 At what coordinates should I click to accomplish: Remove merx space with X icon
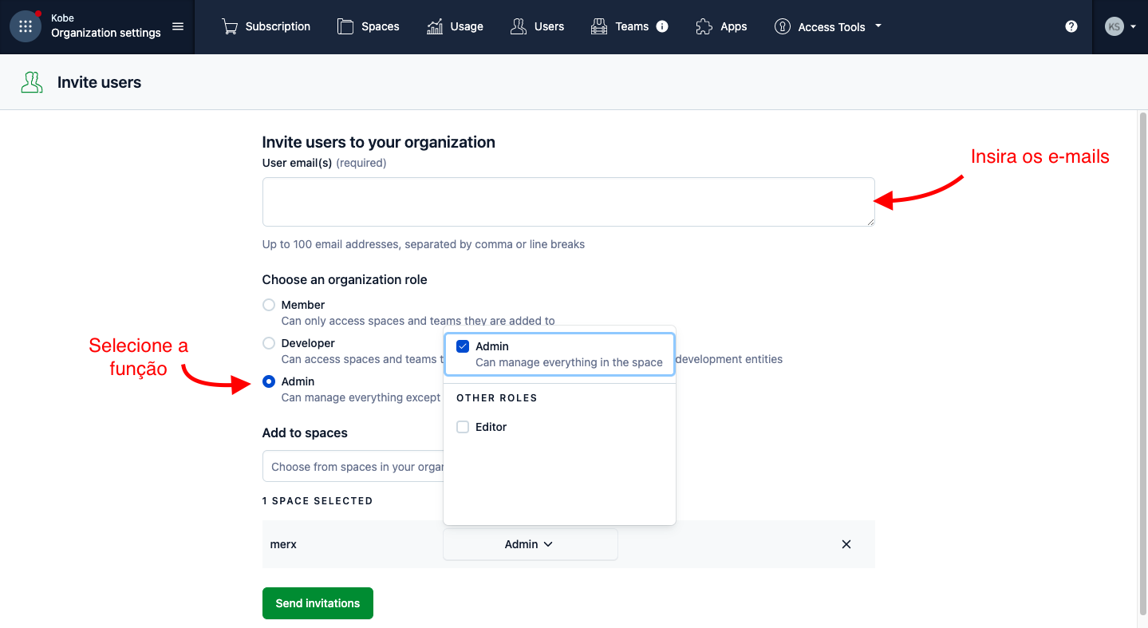[x=846, y=544]
